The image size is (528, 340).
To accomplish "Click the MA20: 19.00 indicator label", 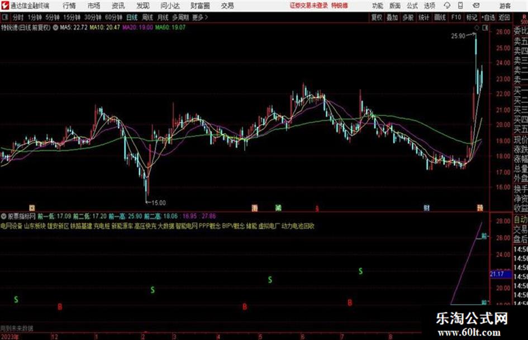I will pyautogui.click(x=137, y=27).
